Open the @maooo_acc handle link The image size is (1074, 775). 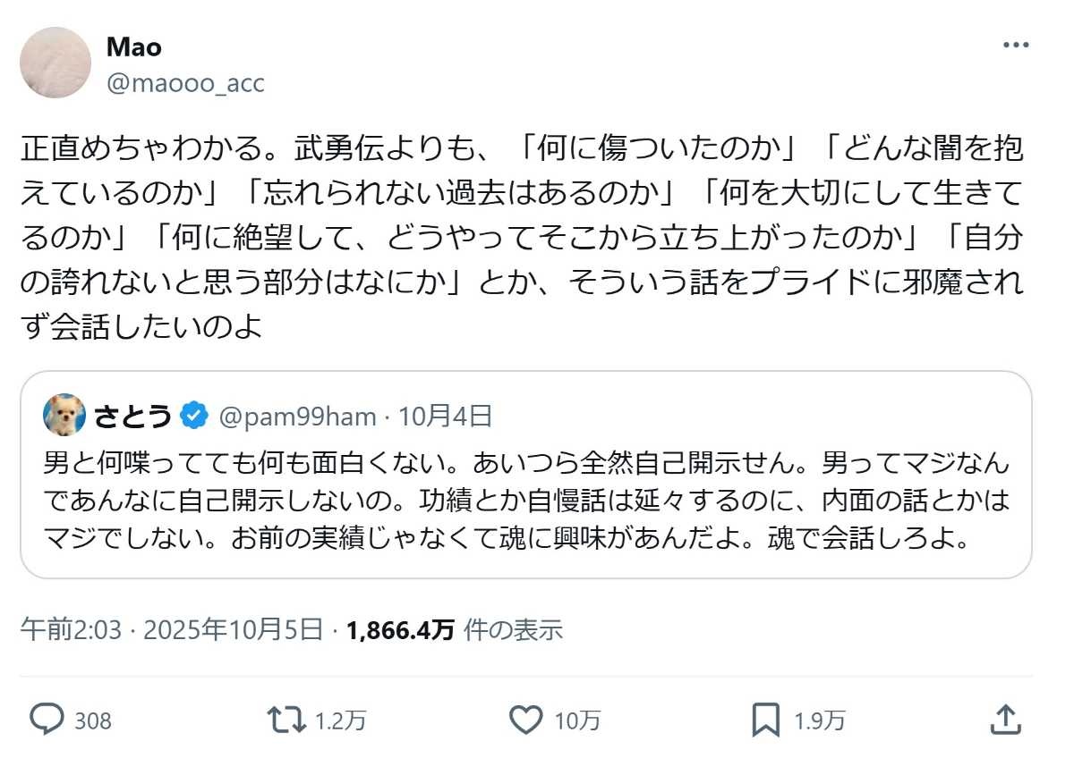point(185,83)
